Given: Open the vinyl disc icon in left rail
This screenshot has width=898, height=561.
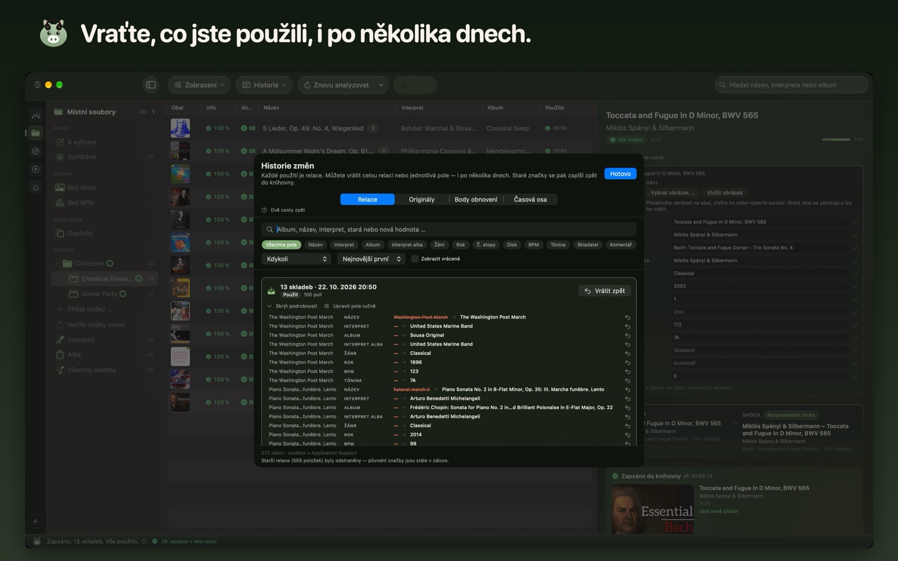Looking at the screenshot, I should [x=35, y=151].
